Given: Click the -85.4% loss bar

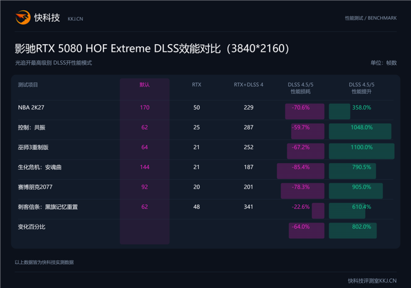Looking at the screenshot, I should point(301,171).
